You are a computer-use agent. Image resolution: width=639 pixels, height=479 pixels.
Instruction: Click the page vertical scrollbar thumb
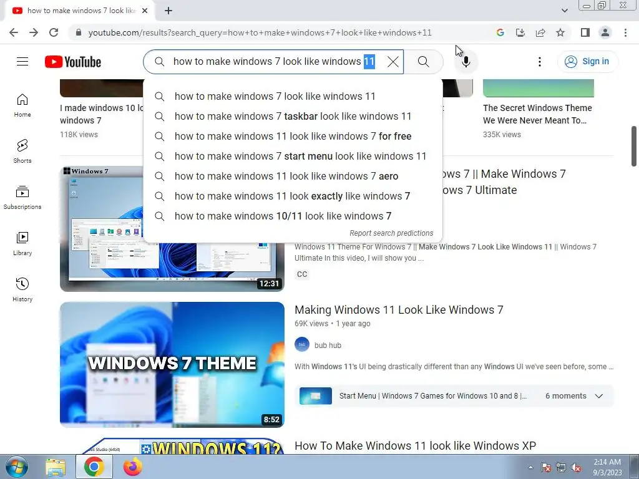[634, 146]
